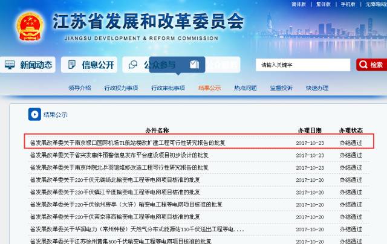Click the 信息公开 document icon
The image size is (387, 244).
(71, 65)
